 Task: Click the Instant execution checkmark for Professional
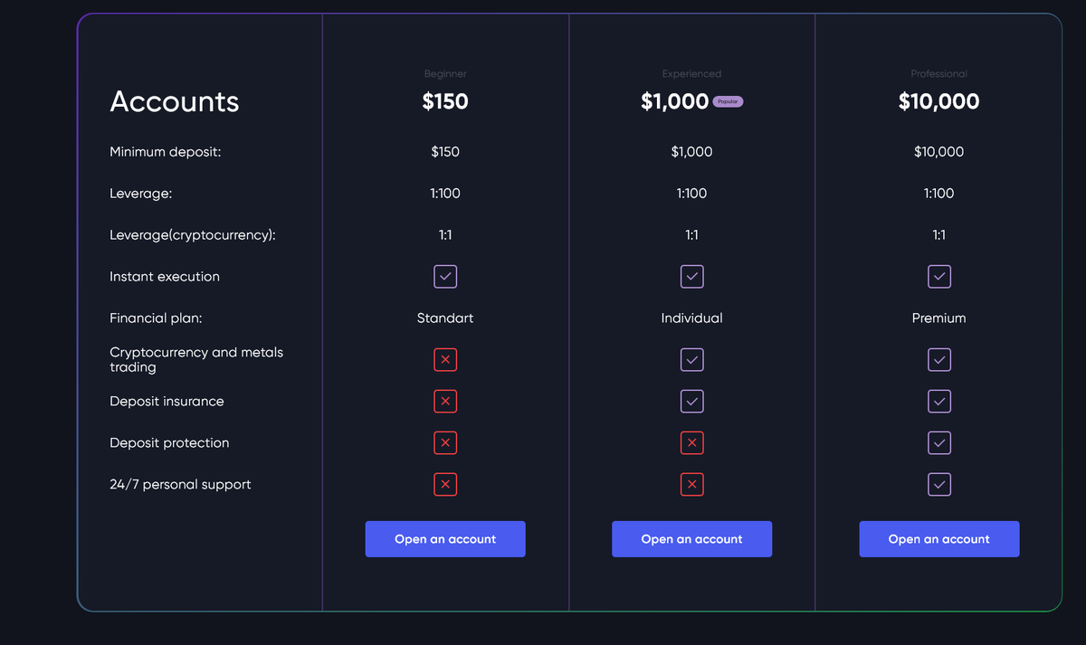939,277
